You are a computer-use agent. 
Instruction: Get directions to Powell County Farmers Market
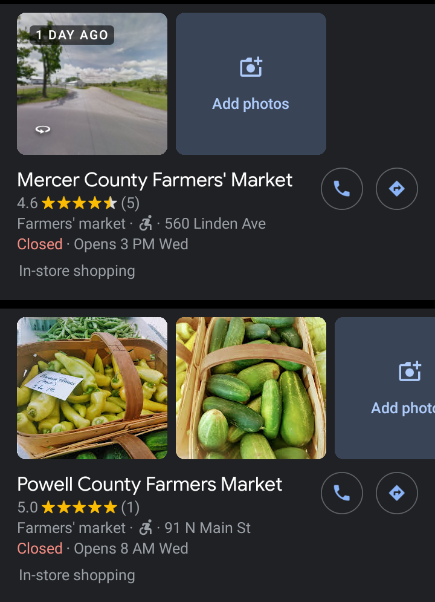click(396, 494)
